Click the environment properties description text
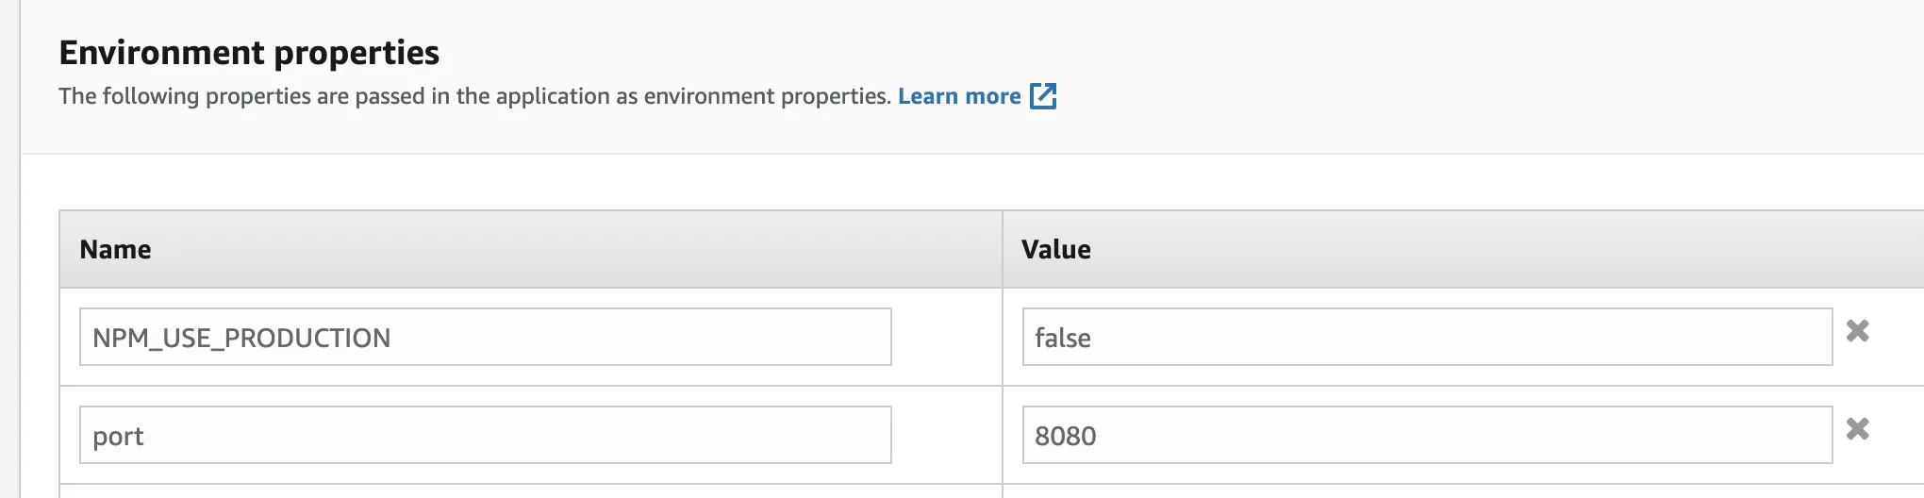Image resolution: width=1924 pixels, height=498 pixels. pyautogui.click(x=473, y=96)
